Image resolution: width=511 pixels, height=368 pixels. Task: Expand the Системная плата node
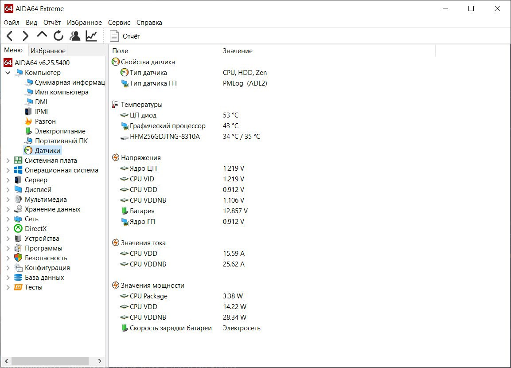click(x=8, y=161)
